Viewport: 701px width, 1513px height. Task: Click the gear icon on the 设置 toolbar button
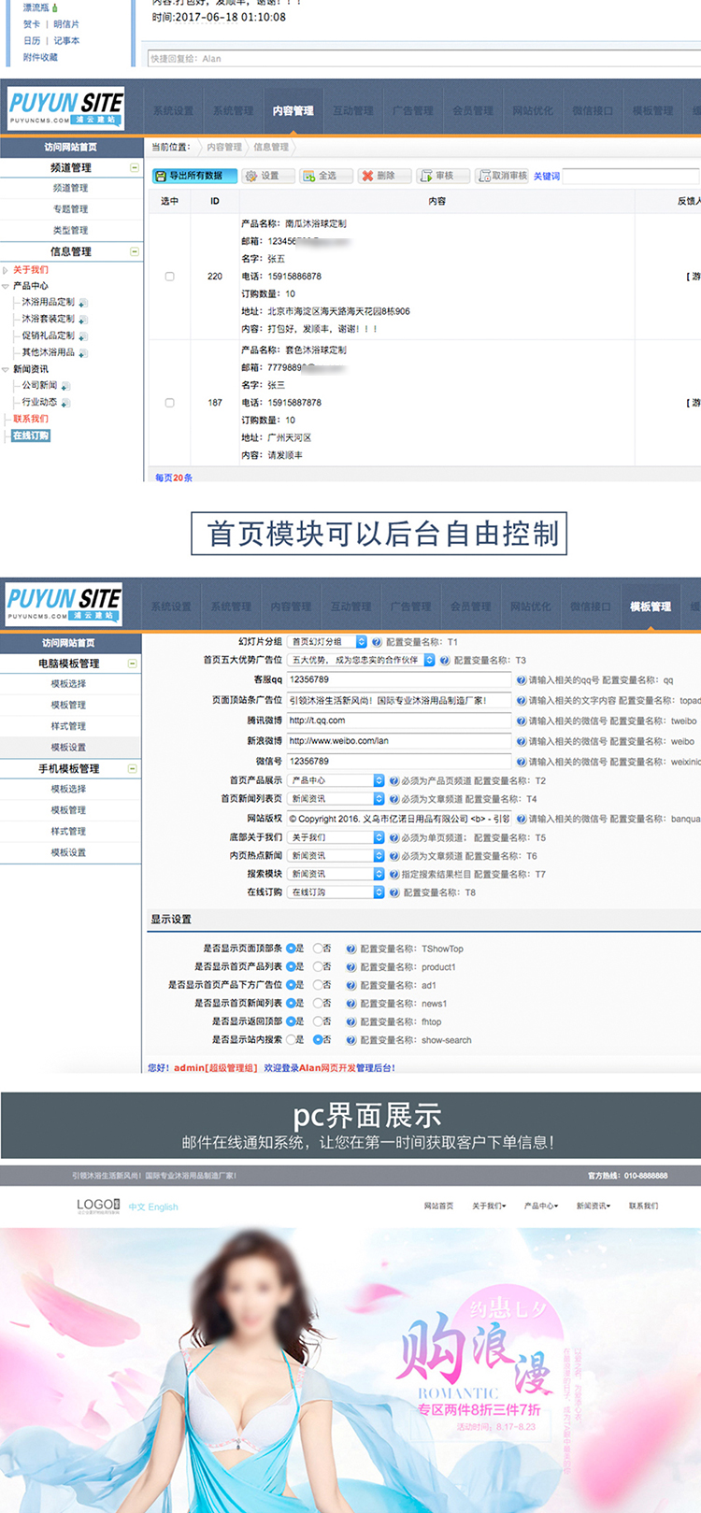tap(250, 176)
